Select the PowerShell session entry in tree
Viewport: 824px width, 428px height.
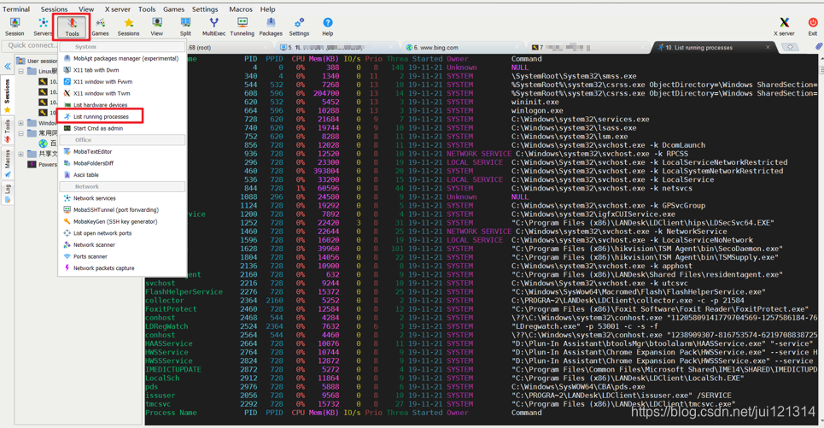(x=42, y=164)
